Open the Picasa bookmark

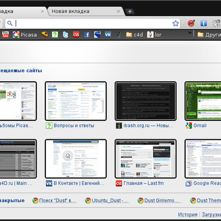[25, 35]
